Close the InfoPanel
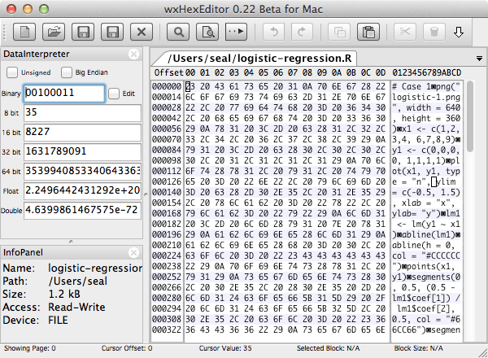Image resolution: width=488 pixels, height=358 pixels. (134, 252)
